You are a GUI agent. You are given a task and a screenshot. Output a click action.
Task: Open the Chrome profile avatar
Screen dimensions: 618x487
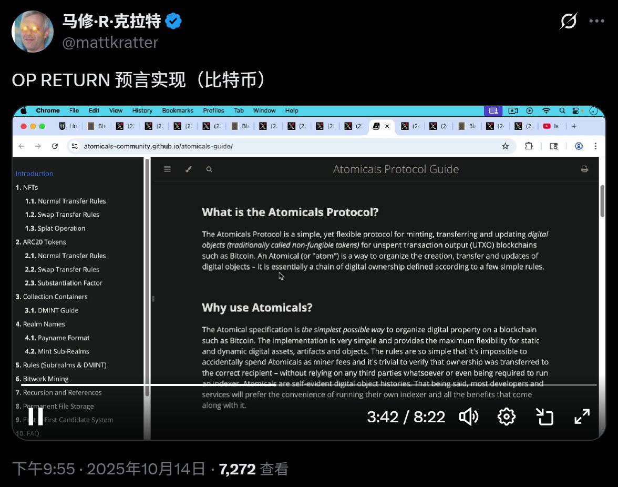coord(579,146)
